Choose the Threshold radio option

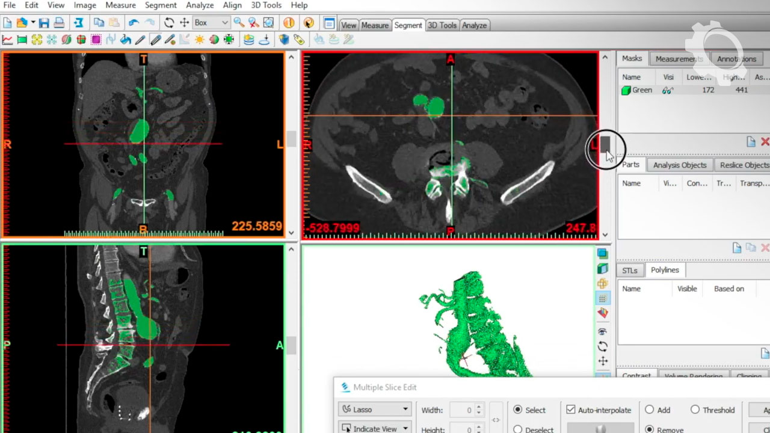(x=695, y=410)
